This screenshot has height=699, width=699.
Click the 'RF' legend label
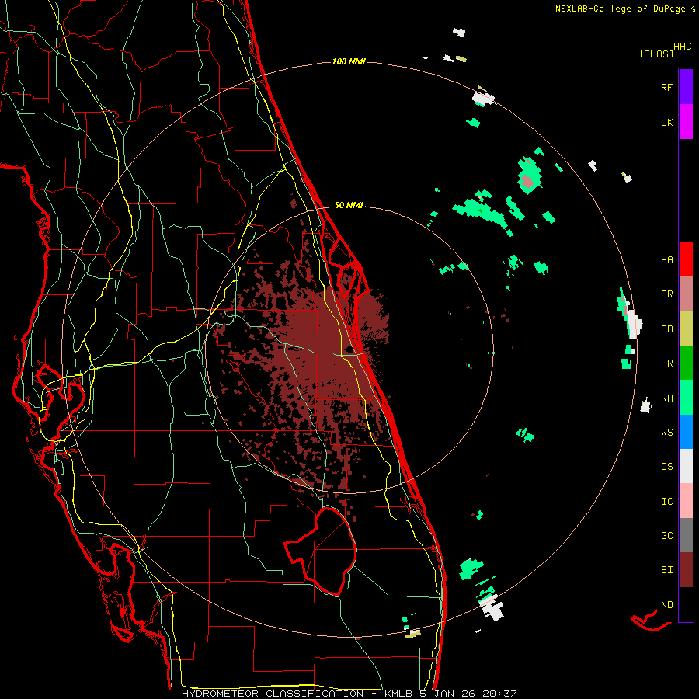[x=666, y=88]
